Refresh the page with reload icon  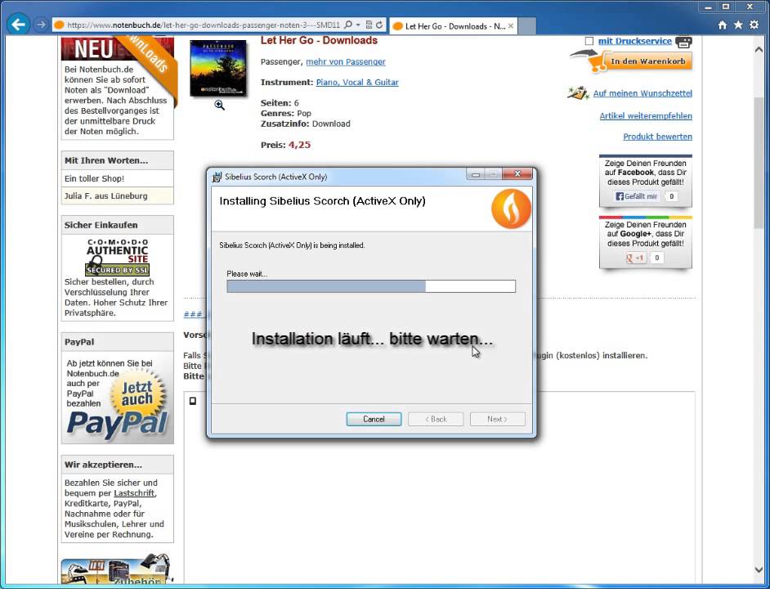[379, 25]
